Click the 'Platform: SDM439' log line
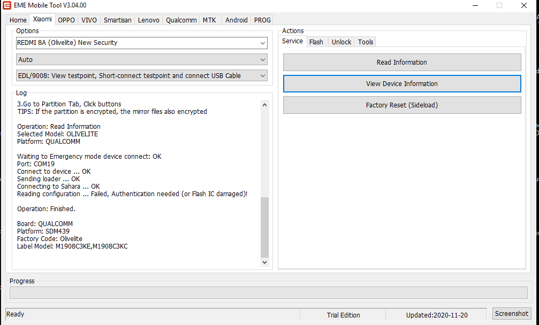This screenshot has height=325, width=539. (x=43, y=231)
